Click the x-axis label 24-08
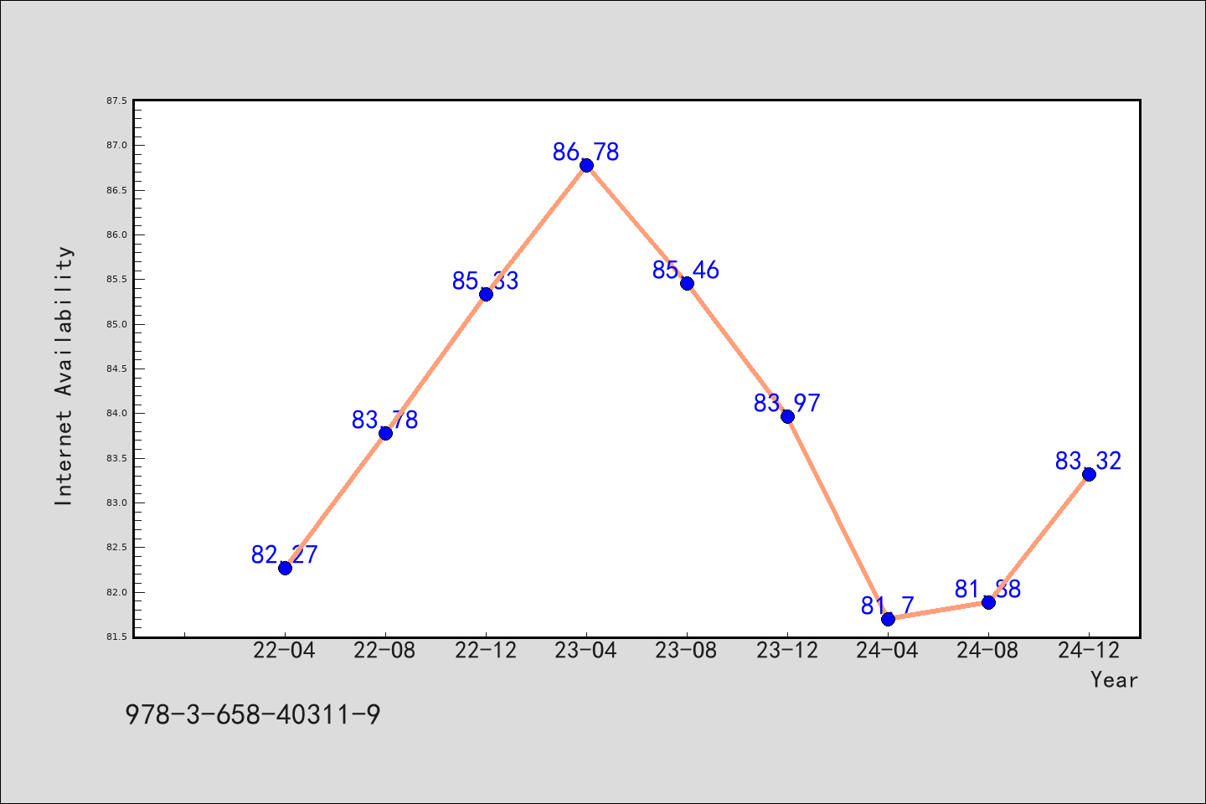1206x804 pixels. pos(988,651)
